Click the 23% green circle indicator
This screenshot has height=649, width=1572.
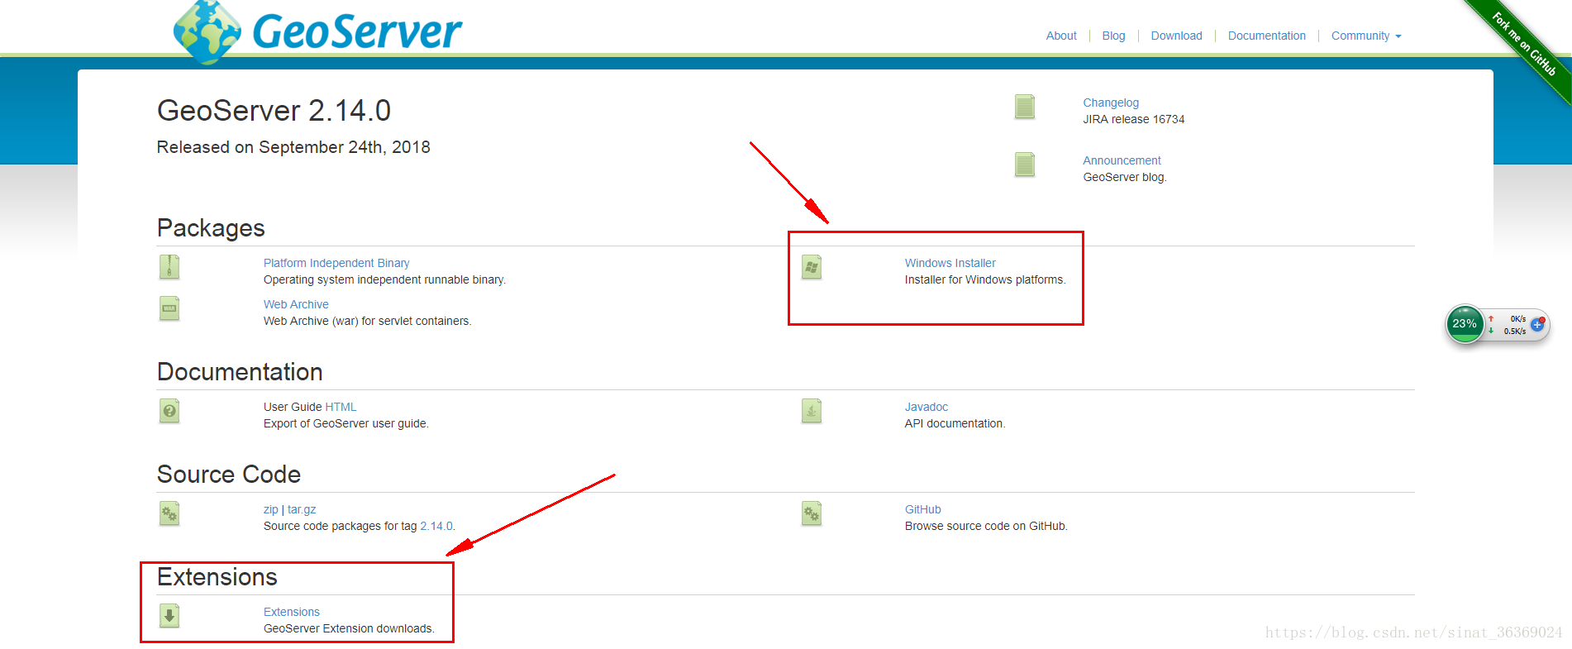pos(1465,324)
